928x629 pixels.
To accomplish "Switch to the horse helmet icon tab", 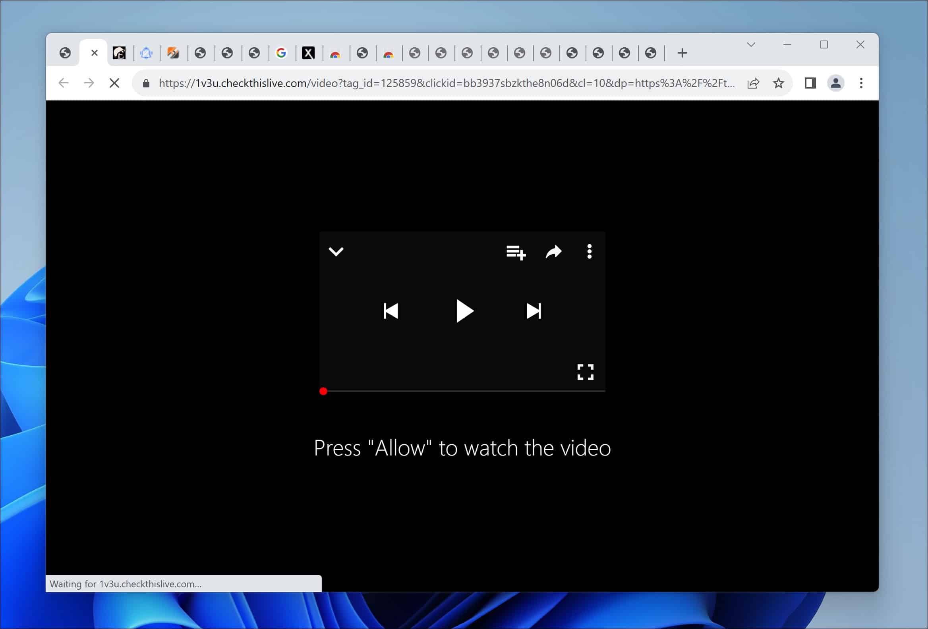I will coord(119,53).
